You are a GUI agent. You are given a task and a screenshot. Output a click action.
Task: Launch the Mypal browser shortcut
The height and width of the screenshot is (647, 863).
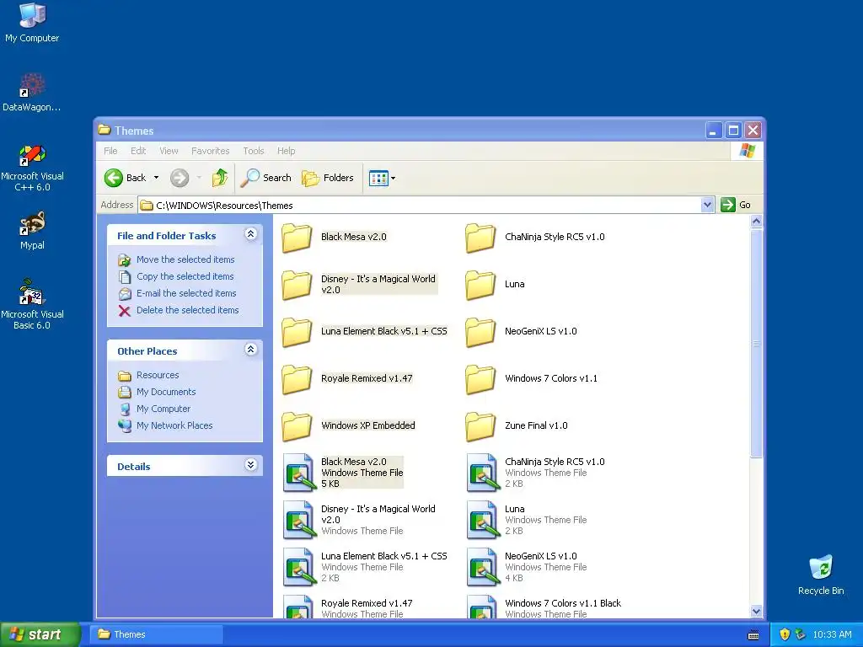tap(32, 231)
